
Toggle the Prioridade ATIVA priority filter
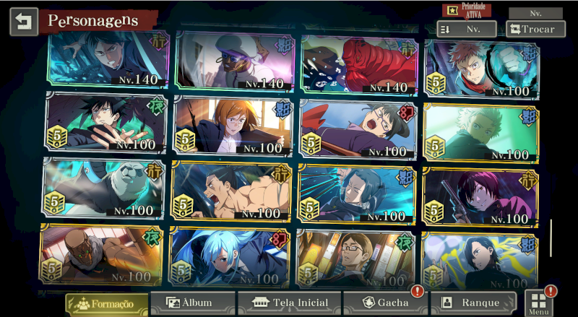[467, 11]
